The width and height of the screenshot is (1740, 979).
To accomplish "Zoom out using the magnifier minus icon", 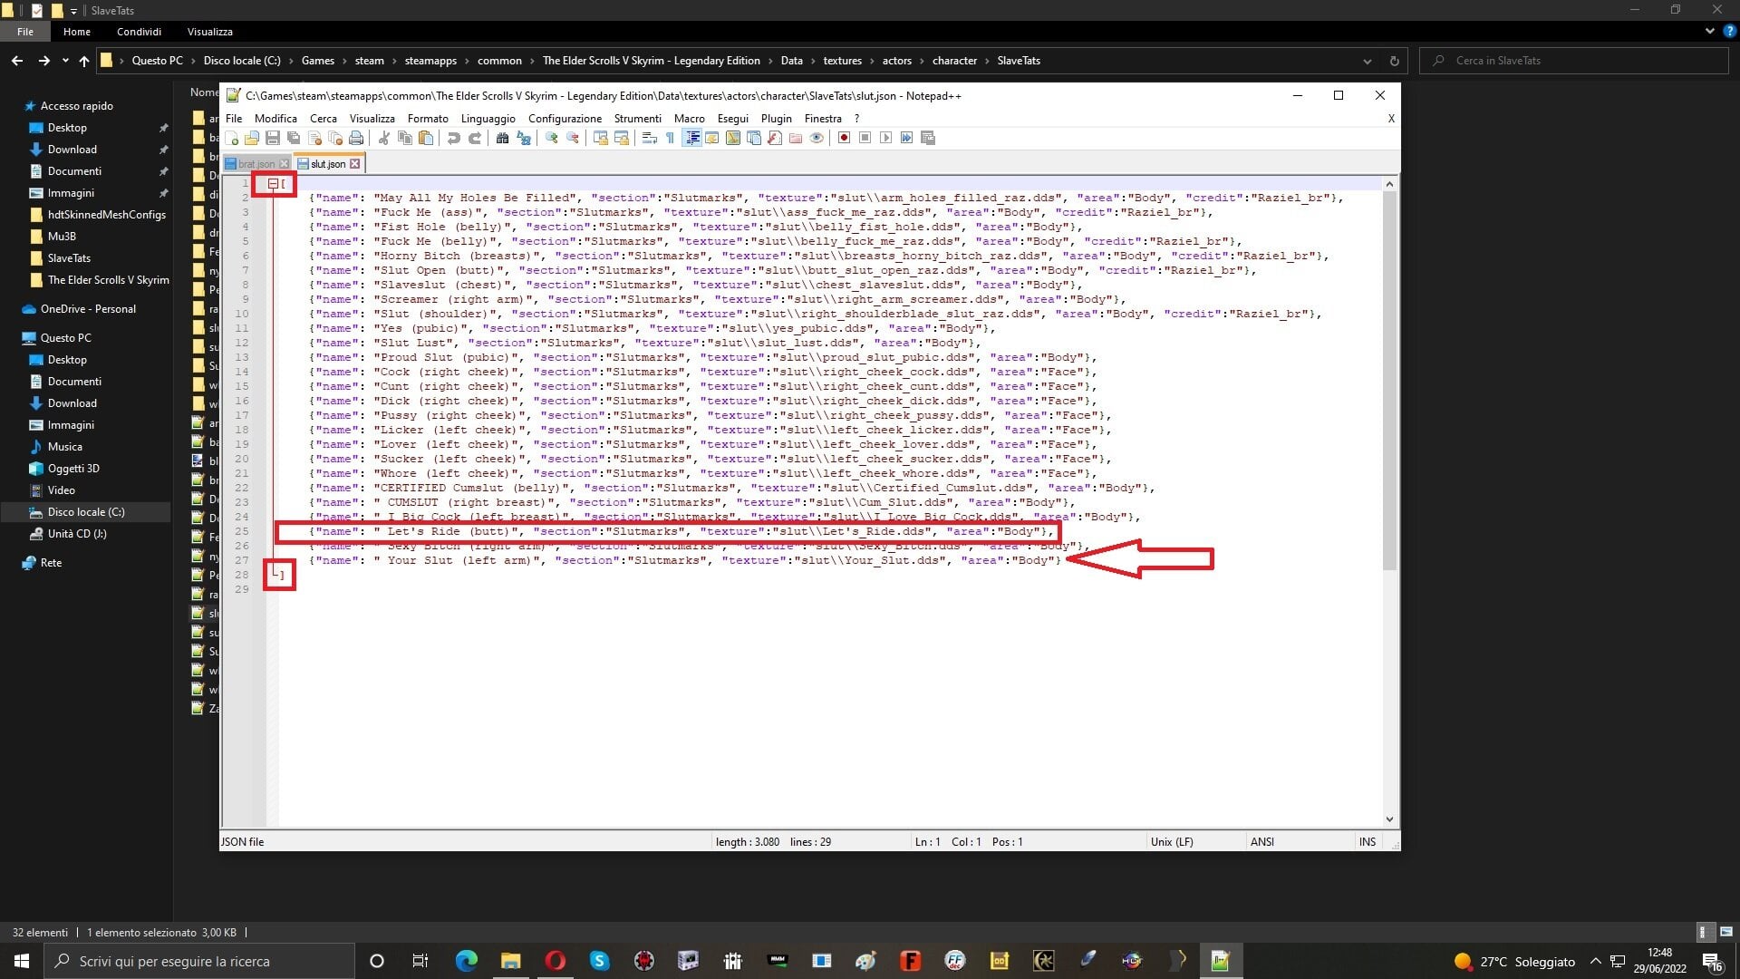I will (573, 138).
